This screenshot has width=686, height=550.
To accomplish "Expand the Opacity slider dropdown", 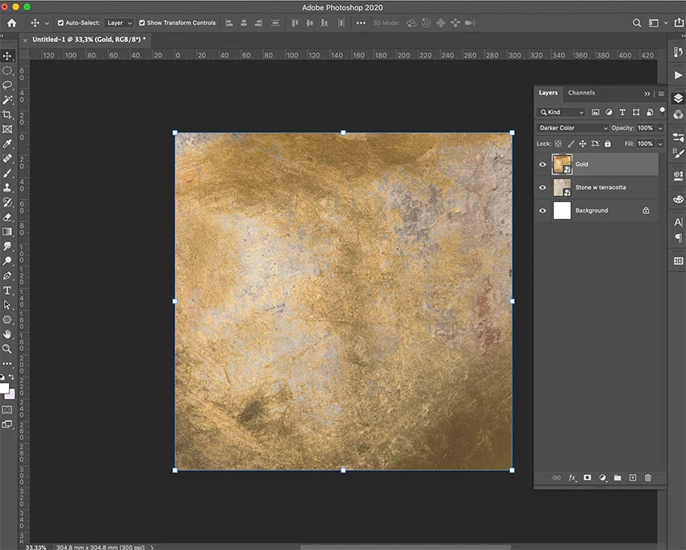I will [x=660, y=128].
